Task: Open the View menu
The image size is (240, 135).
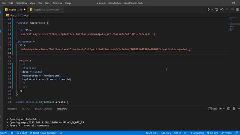Action: (33, 3)
